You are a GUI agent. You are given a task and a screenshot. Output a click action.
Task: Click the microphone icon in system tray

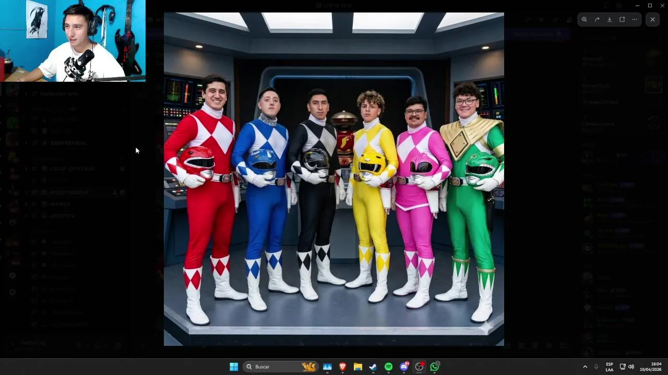(x=596, y=367)
